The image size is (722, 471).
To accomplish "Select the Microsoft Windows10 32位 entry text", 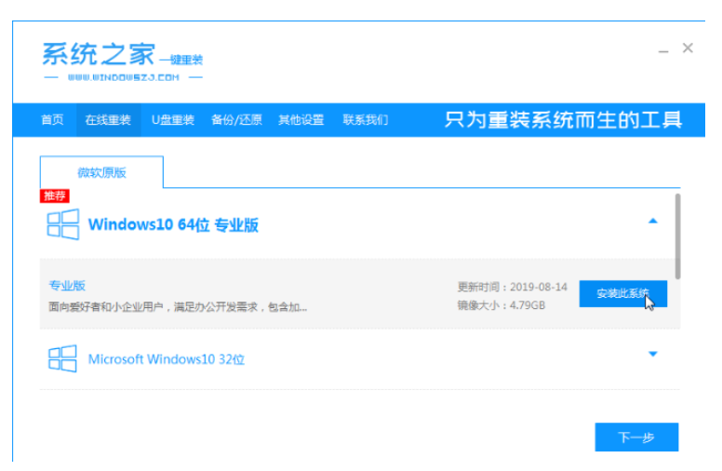I will 166,359.
